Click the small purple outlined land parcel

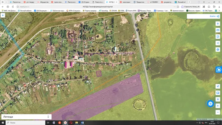pos(99,74)
